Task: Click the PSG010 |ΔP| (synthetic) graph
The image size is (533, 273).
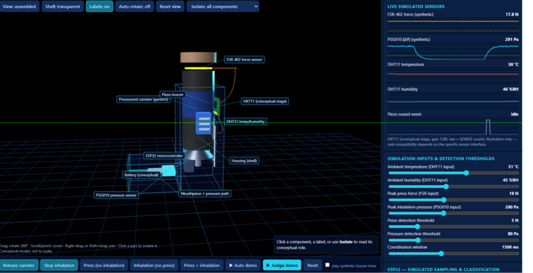Action: pyautogui.click(x=453, y=51)
